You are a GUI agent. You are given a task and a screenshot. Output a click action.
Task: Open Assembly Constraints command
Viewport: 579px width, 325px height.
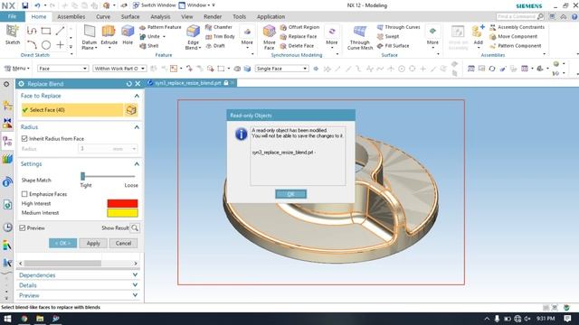click(x=517, y=27)
